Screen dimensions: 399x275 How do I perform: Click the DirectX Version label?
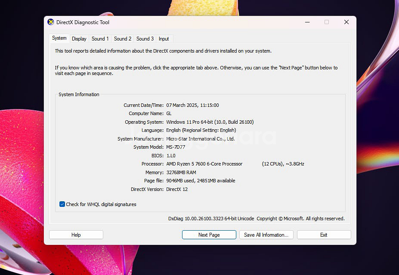click(147, 189)
